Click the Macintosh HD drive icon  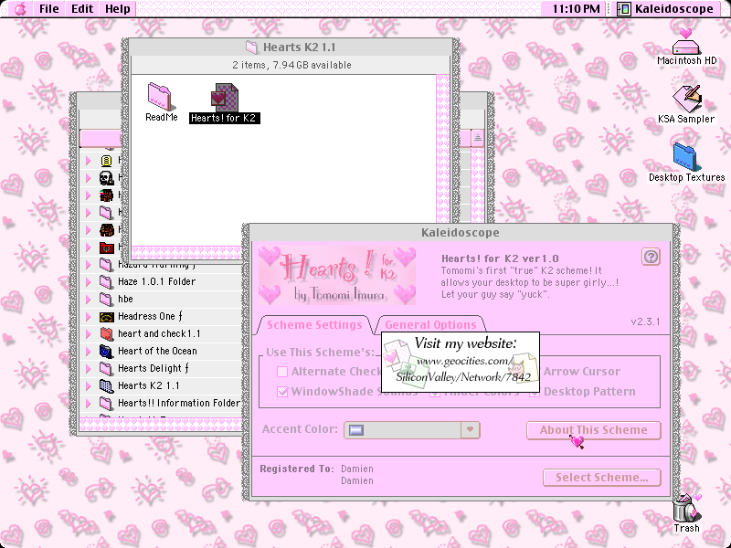click(686, 42)
